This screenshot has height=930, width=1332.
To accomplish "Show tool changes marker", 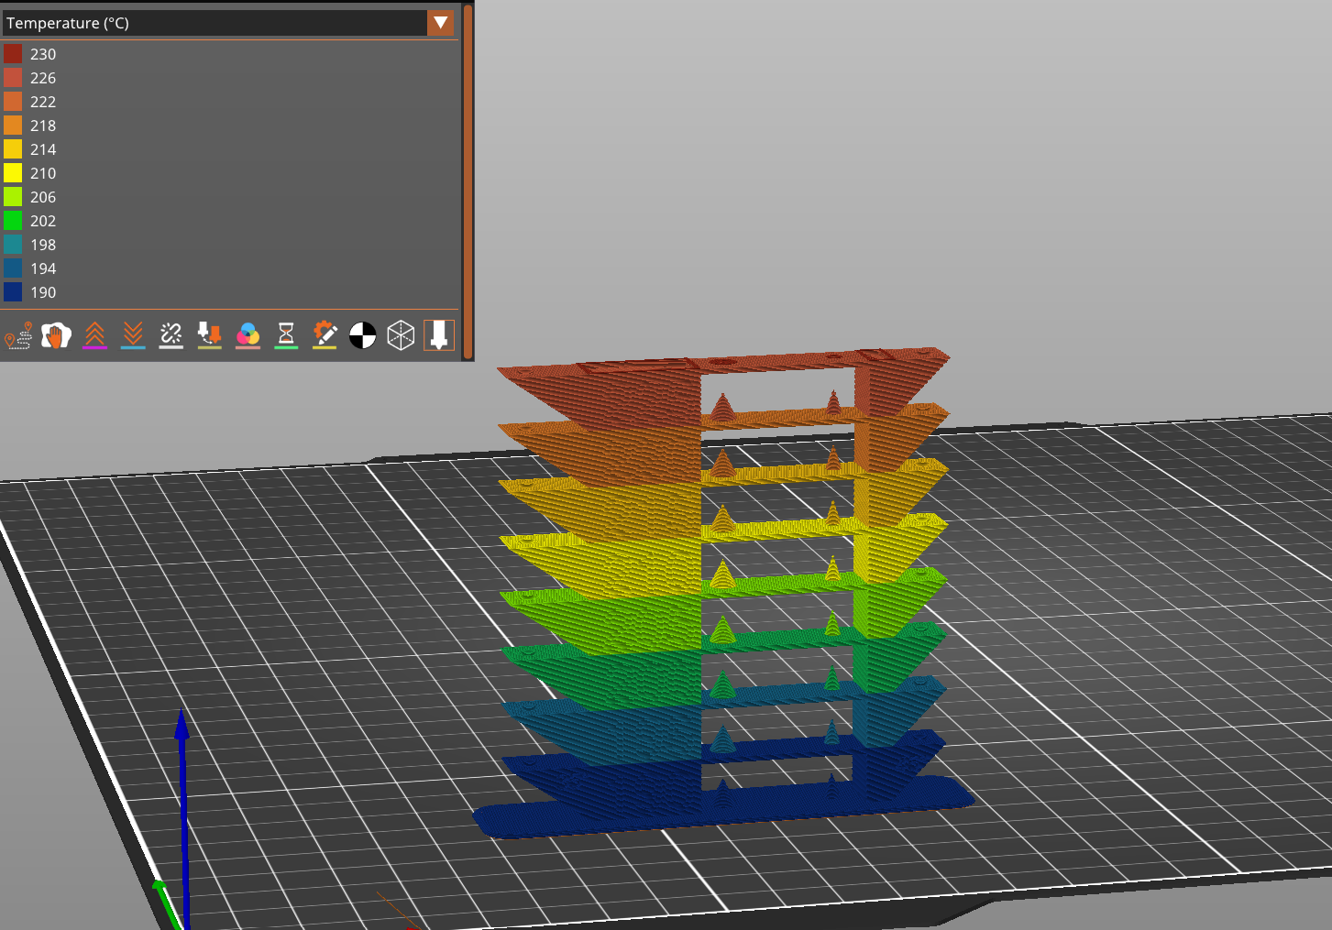I will [209, 335].
